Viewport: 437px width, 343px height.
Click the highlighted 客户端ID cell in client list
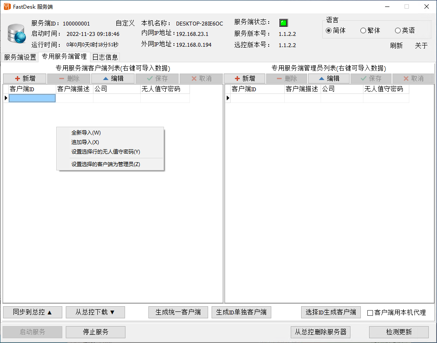tap(32, 98)
